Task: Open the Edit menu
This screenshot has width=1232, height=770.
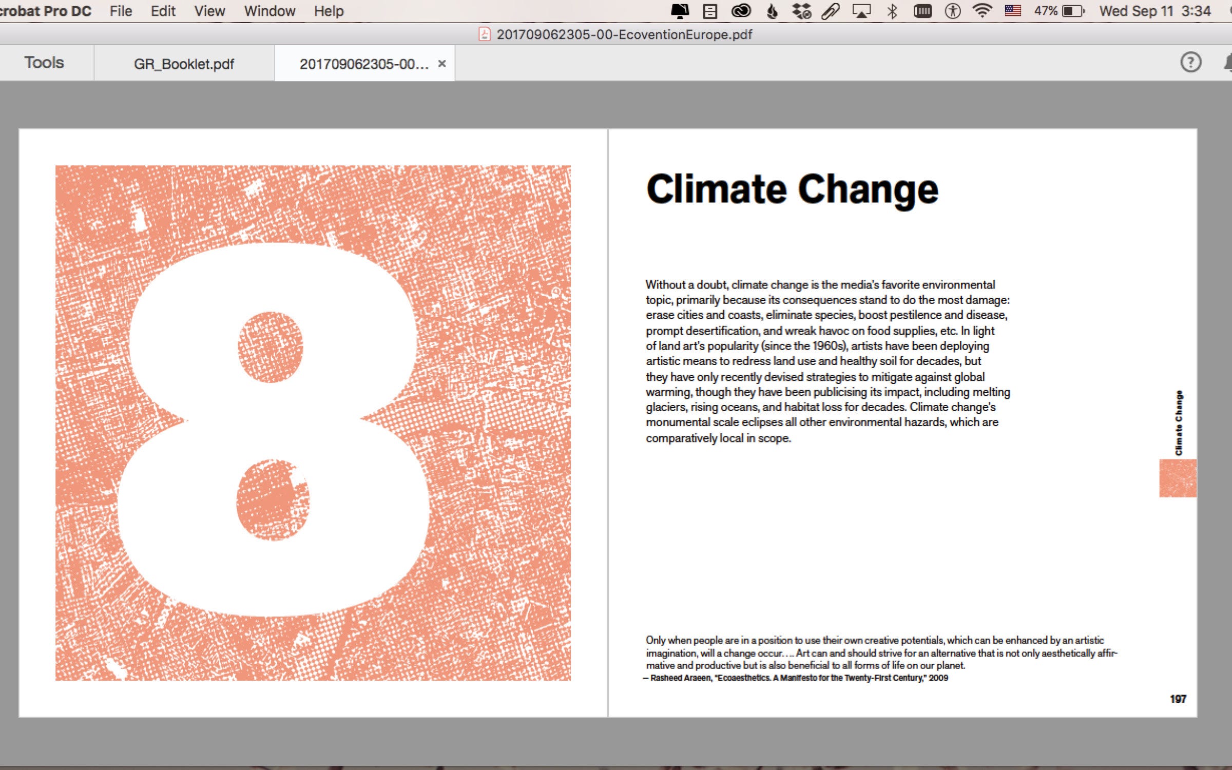Action: click(163, 11)
